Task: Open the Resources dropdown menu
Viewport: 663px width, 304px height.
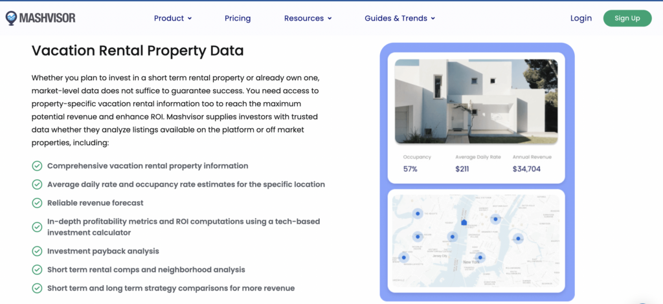Action: pos(308,18)
